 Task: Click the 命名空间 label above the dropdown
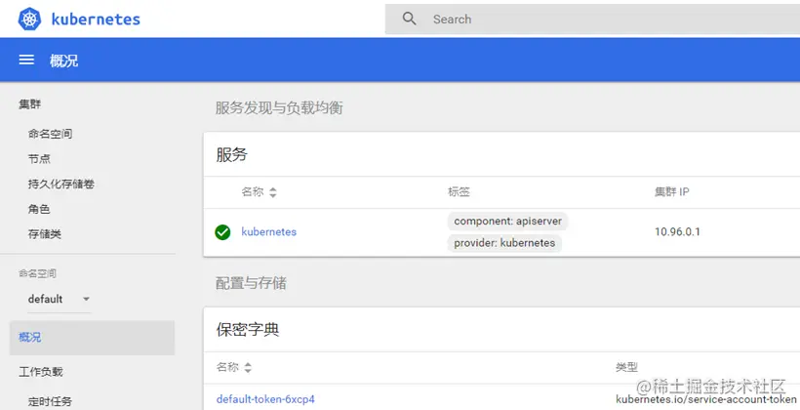coord(37,273)
